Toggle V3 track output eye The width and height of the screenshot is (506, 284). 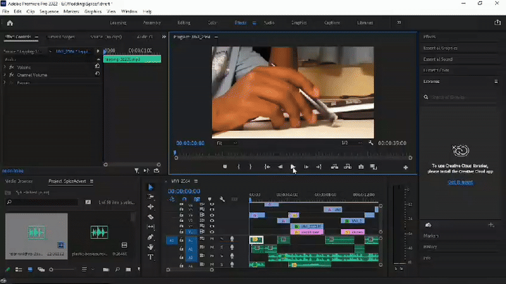[212, 221]
